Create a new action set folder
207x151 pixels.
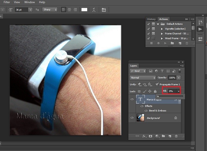tap(172, 43)
